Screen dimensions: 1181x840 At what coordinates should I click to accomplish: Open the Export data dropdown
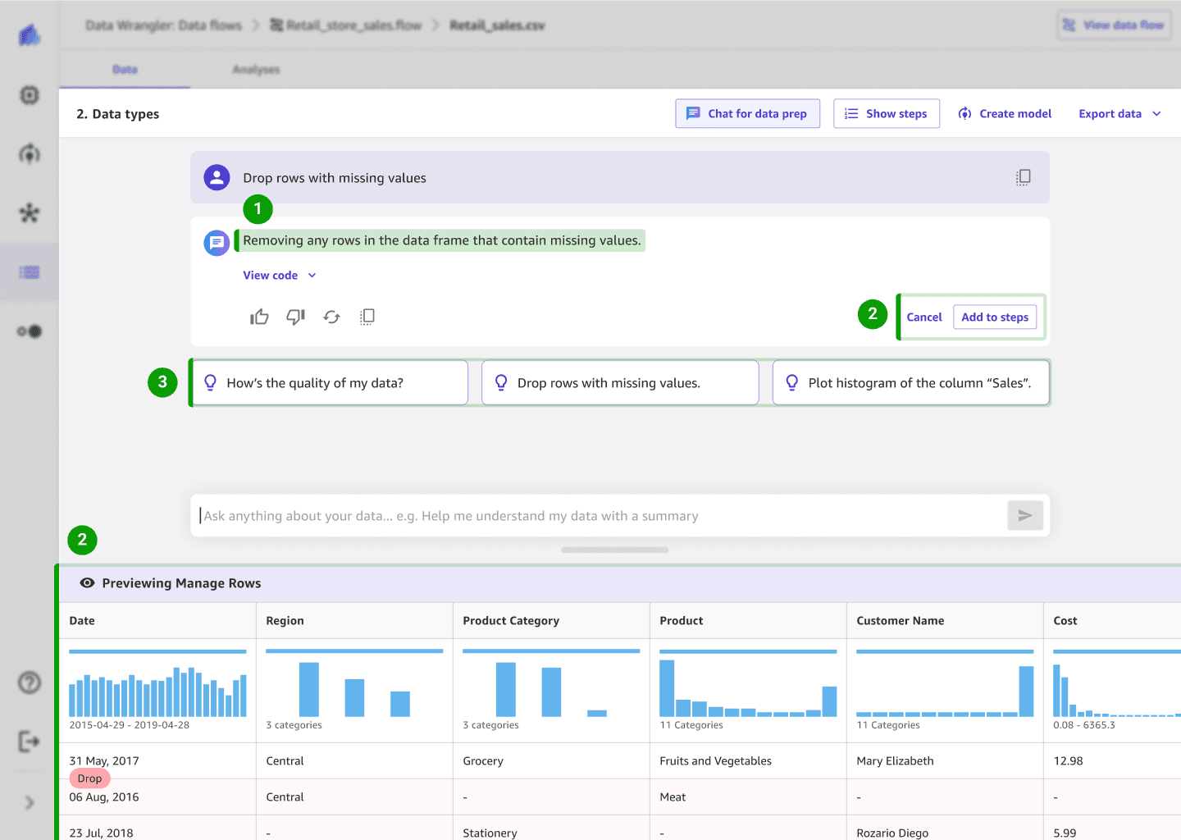point(1119,114)
